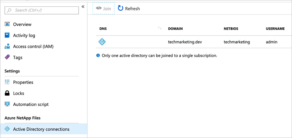
Task: Click the DNS sort arrows icon
Action: pos(159,28)
